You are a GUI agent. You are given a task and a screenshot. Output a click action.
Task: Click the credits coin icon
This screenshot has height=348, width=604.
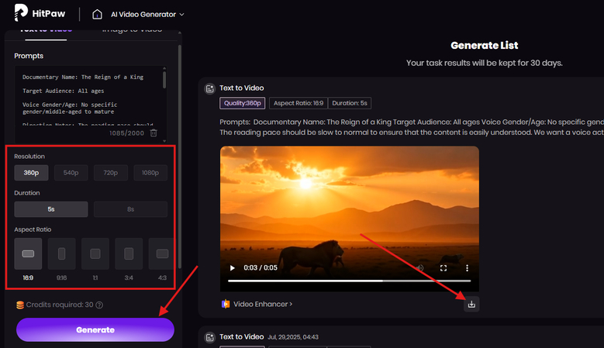pyautogui.click(x=20, y=305)
